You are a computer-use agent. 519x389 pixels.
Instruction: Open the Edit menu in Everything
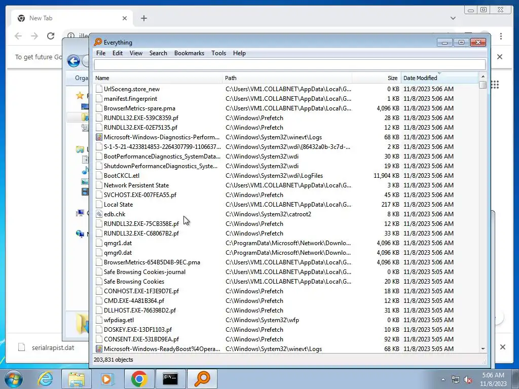117,53
